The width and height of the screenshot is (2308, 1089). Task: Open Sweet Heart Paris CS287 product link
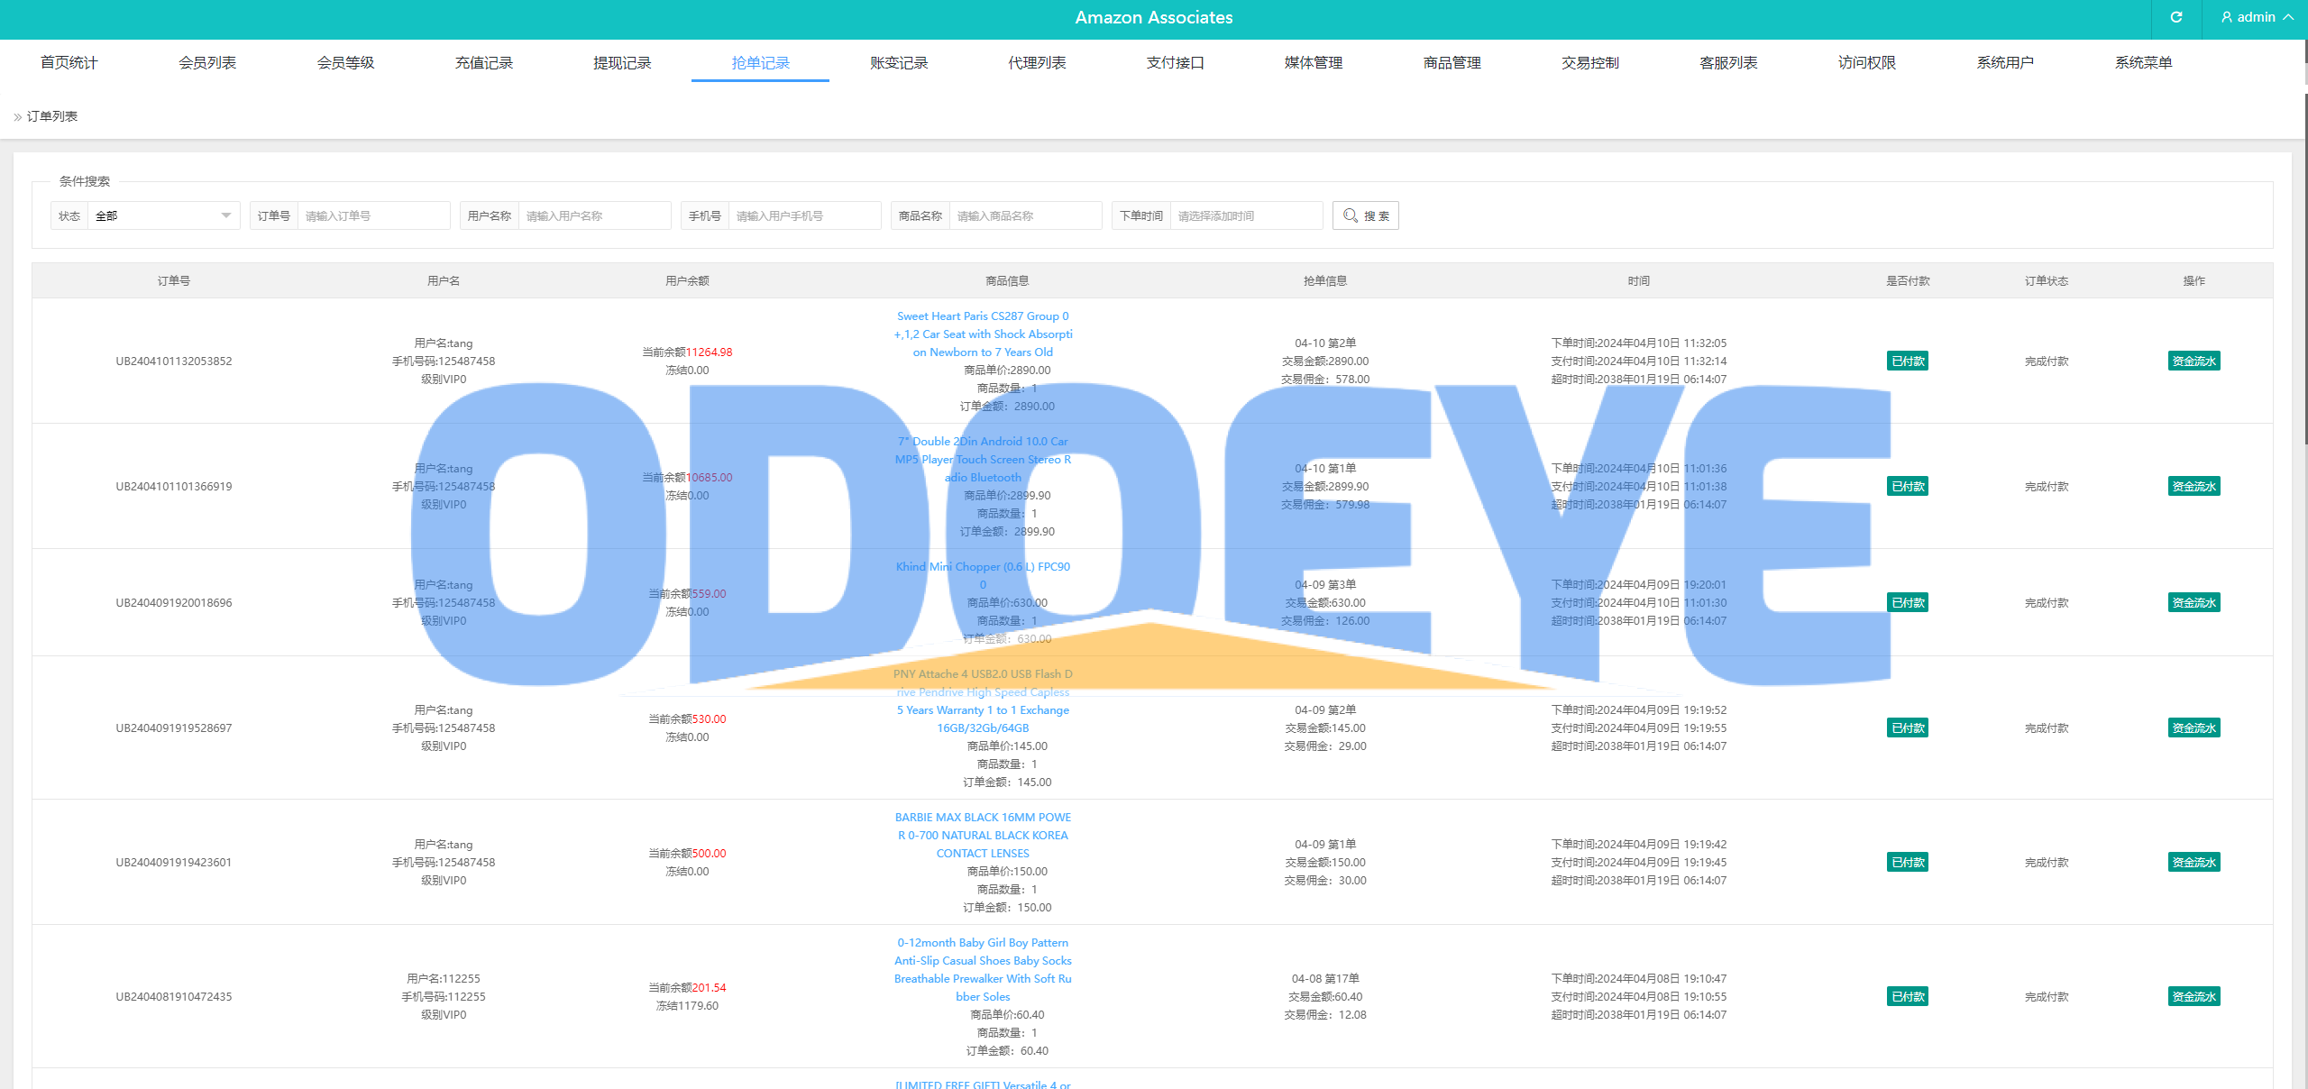[x=983, y=334]
